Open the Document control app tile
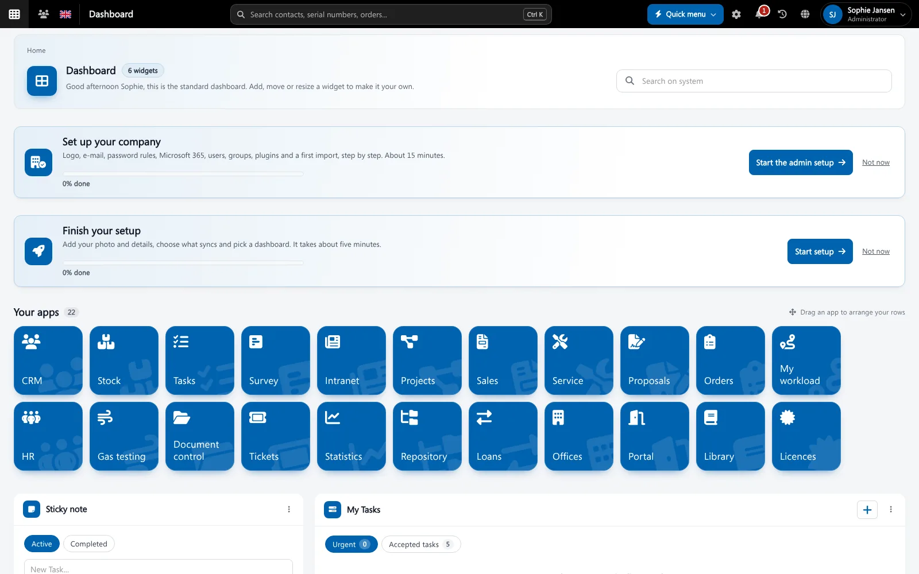 click(x=200, y=436)
